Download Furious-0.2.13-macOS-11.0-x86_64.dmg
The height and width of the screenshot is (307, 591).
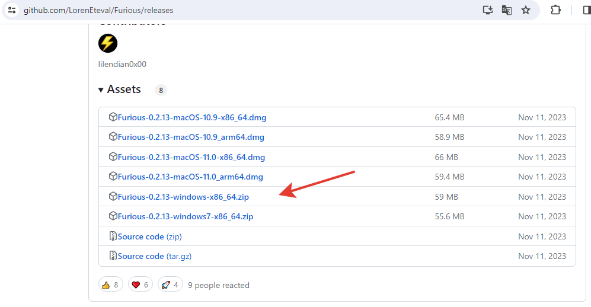pyautogui.click(x=191, y=157)
